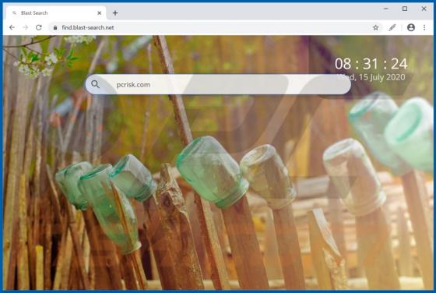This screenshot has width=436, height=293.
Task: Click the browser back arrow
Action: [12, 27]
